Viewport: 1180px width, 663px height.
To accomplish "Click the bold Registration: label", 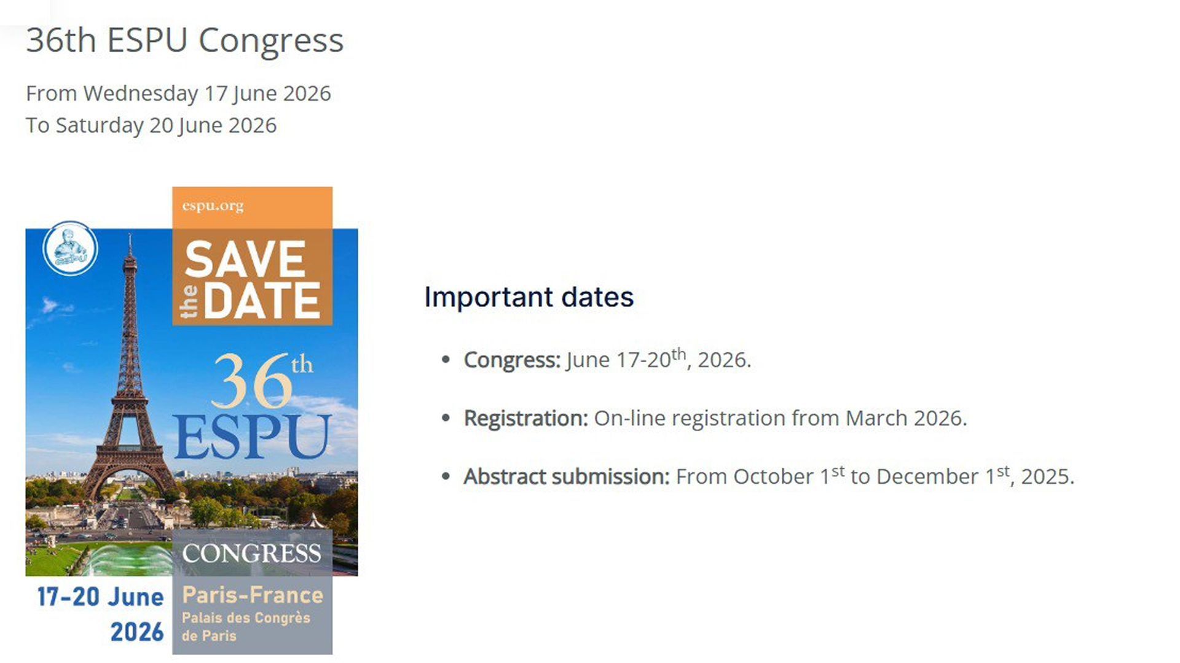I will [x=525, y=418].
